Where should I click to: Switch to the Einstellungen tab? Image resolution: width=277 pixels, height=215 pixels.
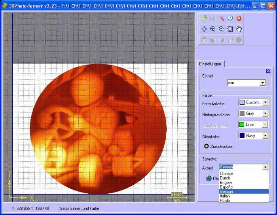click(x=211, y=64)
